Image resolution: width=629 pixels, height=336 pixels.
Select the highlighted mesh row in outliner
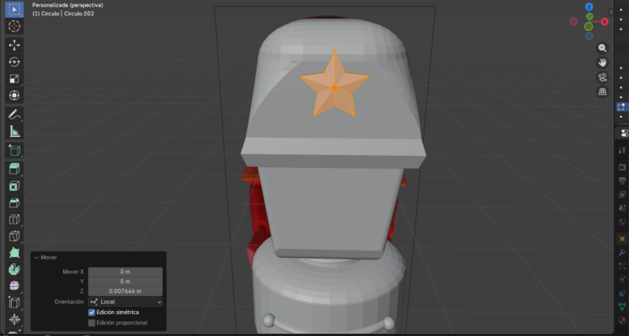[622, 107]
